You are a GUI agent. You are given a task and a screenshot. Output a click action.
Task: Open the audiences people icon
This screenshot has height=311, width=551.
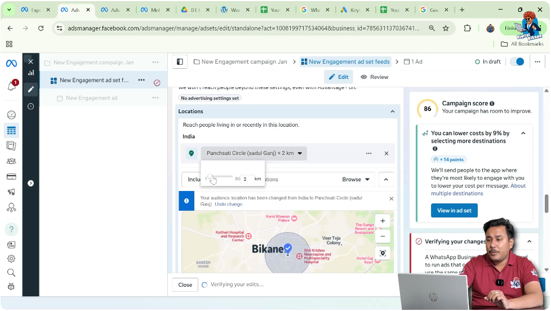(11, 161)
